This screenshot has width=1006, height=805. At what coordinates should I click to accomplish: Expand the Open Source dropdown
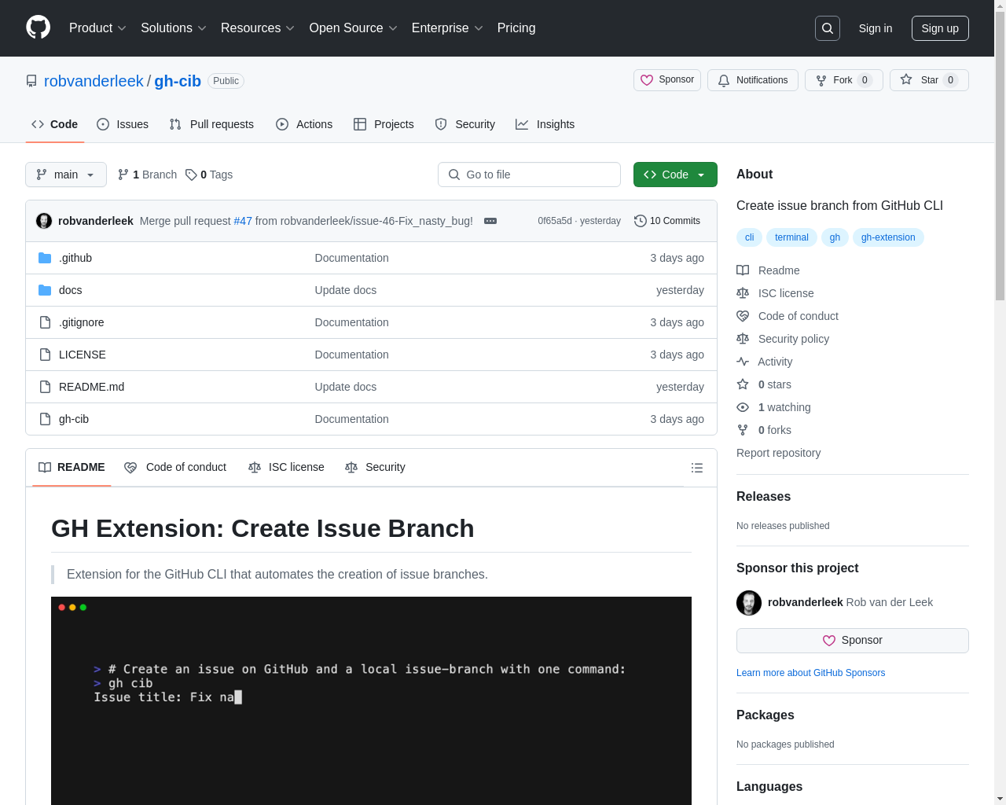[354, 28]
